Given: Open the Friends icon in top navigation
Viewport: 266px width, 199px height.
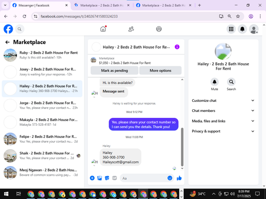Looking at the screenshot, I should [131, 29].
